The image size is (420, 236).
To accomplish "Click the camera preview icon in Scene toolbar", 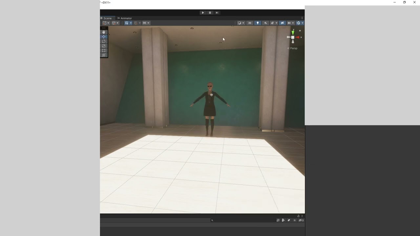I will [x=290, y=23].
